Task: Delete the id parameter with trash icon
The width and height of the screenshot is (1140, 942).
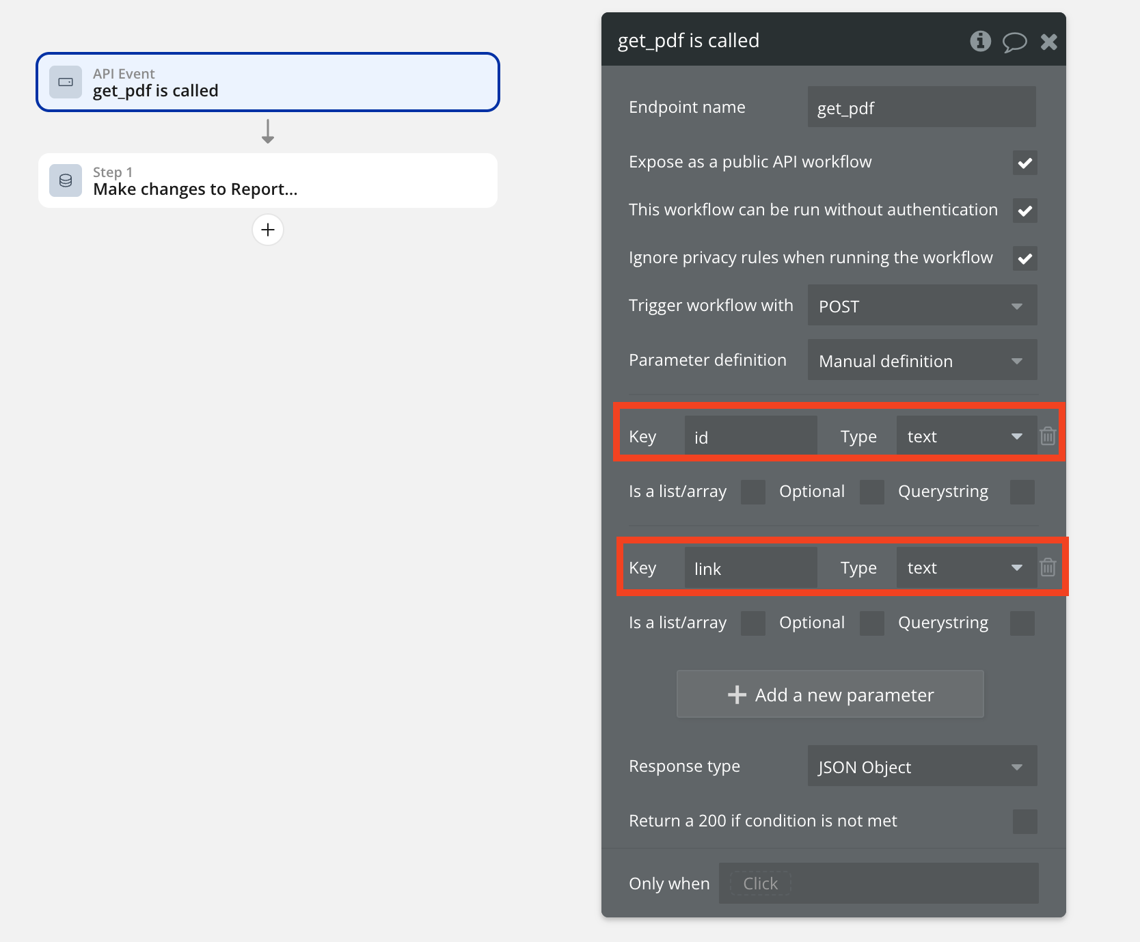Action: pos(1048,436)
